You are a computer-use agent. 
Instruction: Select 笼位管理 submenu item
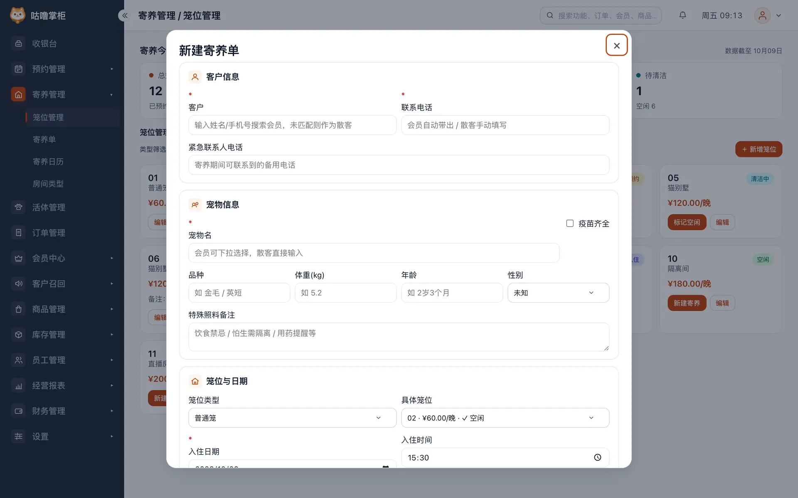pos(71,117)
